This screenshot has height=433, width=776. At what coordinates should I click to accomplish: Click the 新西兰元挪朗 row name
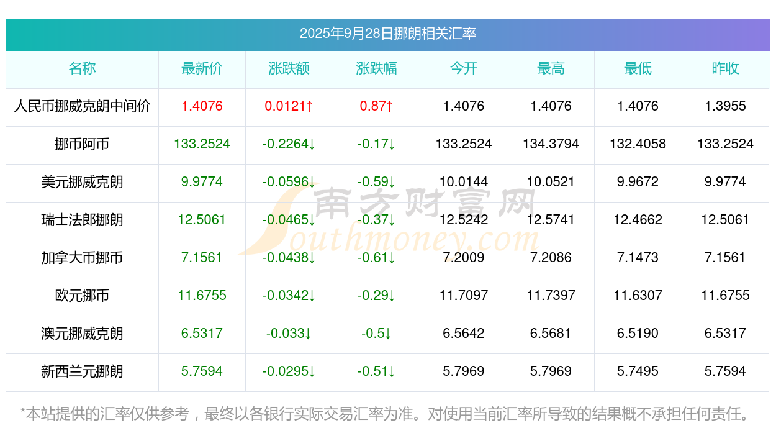point(83,371)
